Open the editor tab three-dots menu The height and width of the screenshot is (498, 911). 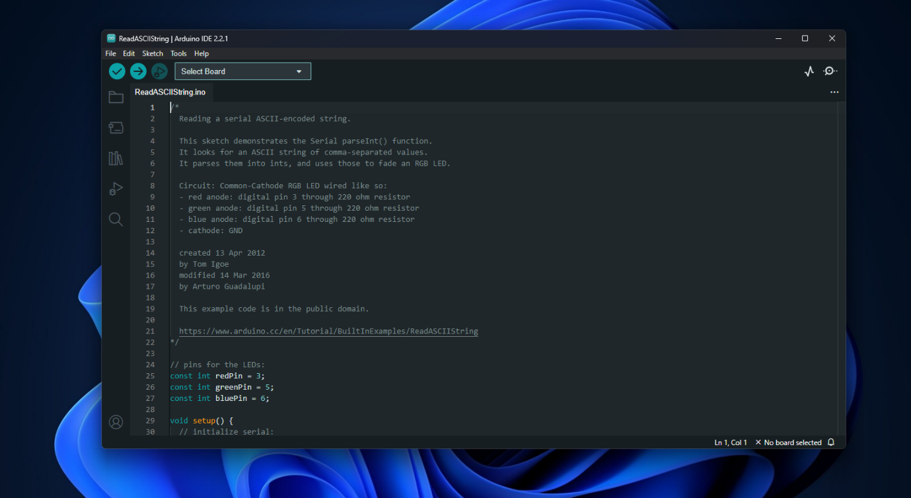[x=834, y=92]
